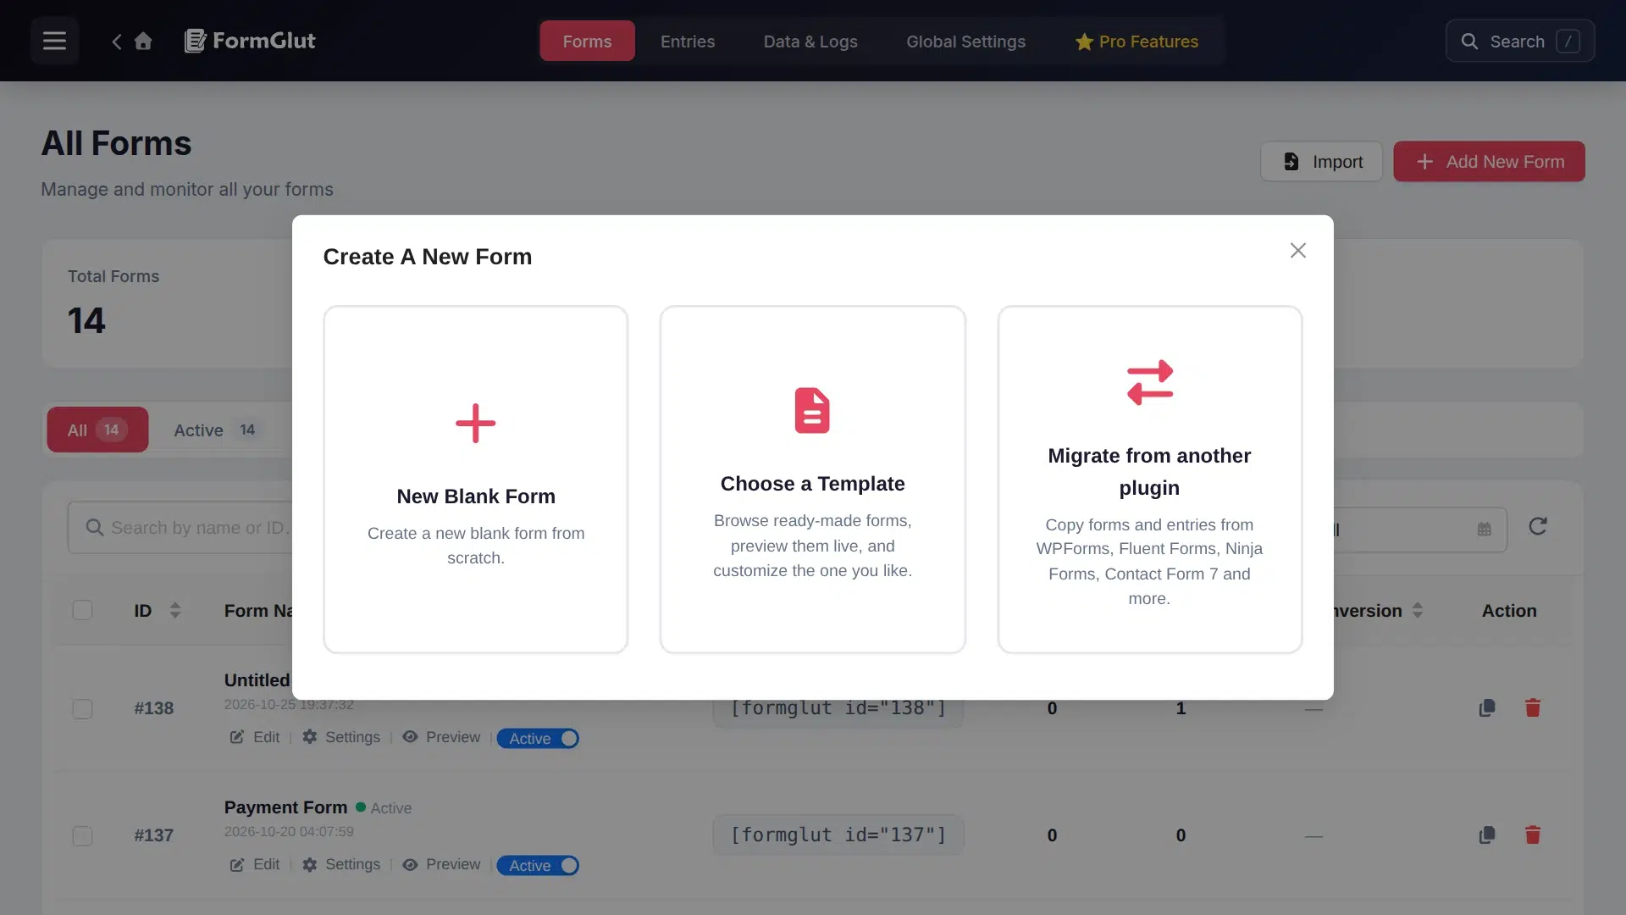Click the FormGlut logo
The width and height of the screenshot is (1626, 915).
point(250,41)
